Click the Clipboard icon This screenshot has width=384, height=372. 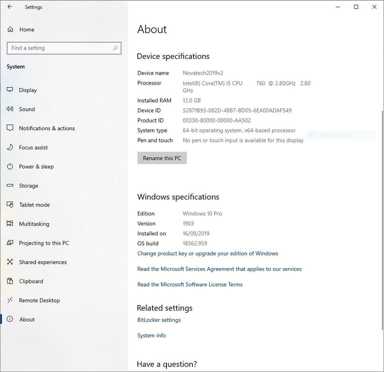10,281
